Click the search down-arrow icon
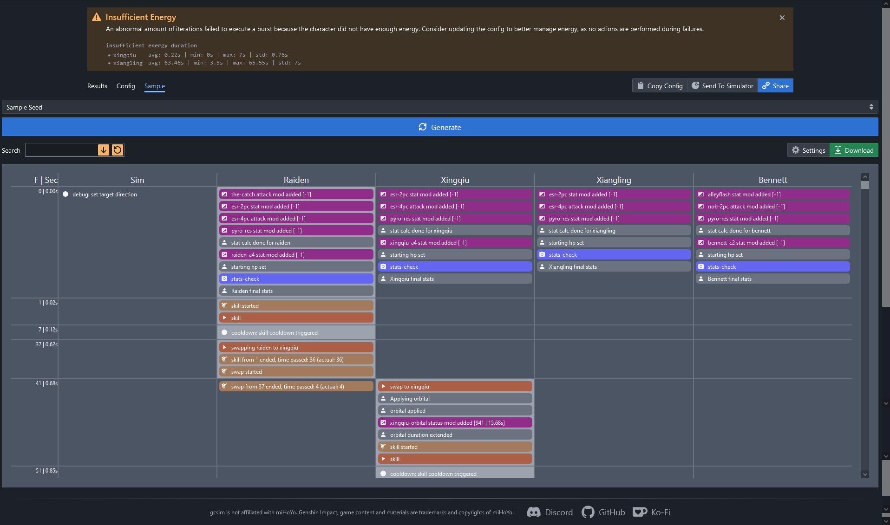 point(104,150)
